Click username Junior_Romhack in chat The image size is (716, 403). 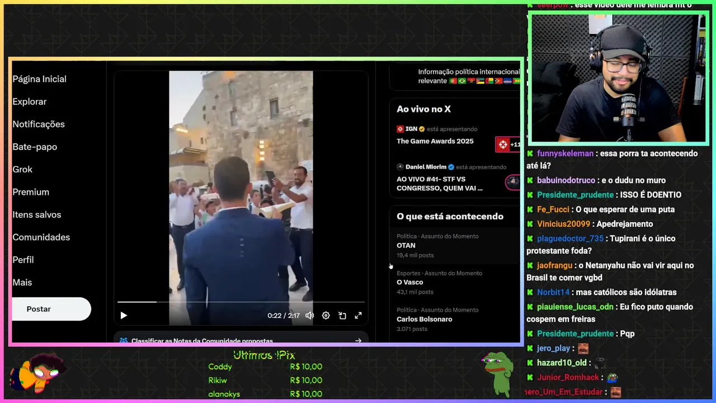[568, 377]
